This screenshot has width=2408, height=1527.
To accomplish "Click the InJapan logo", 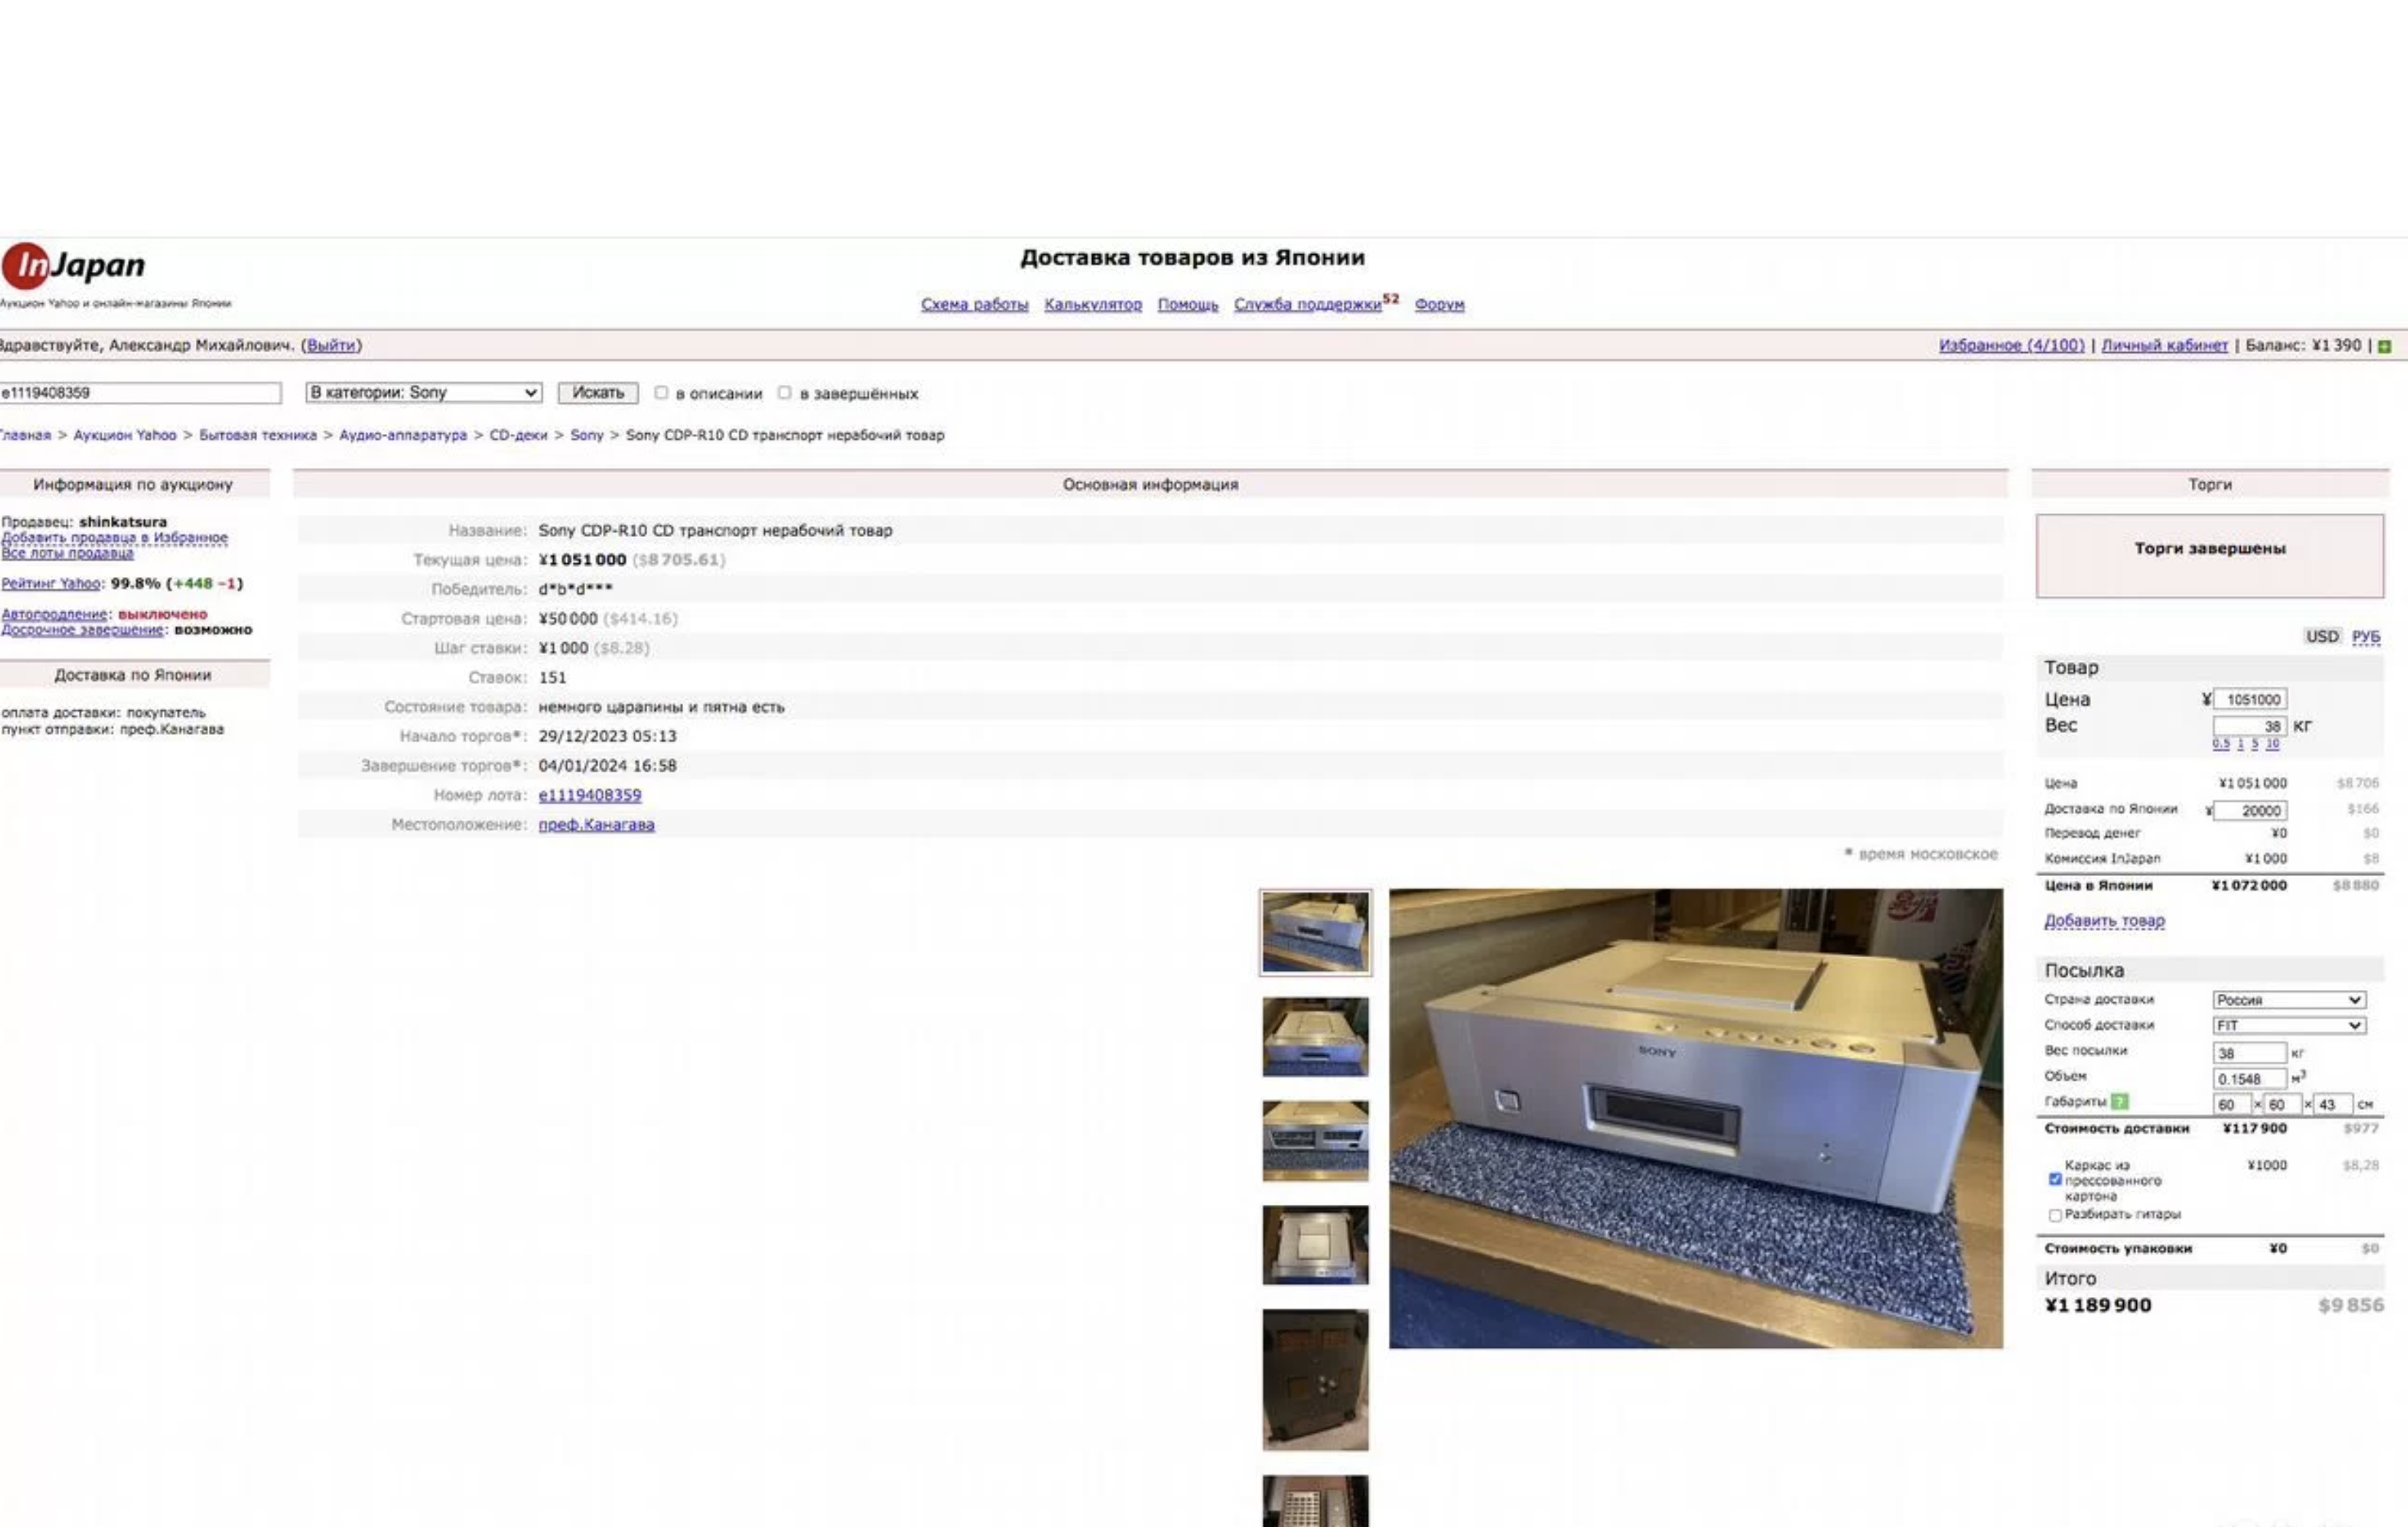I will click(74, 266).
